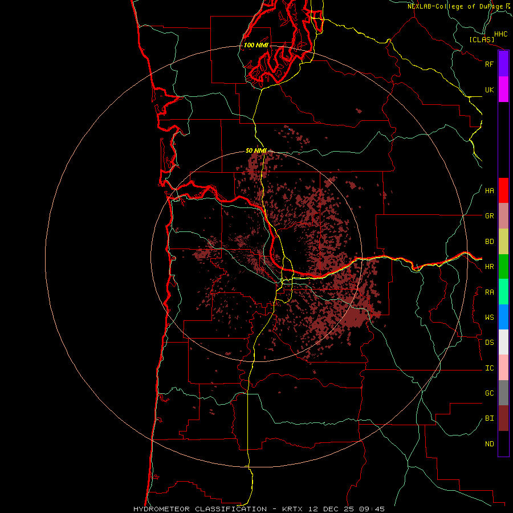The image size is (513, 513).
Task: Click the gray GC legend swatch
Action: click(x=503, y=393)
